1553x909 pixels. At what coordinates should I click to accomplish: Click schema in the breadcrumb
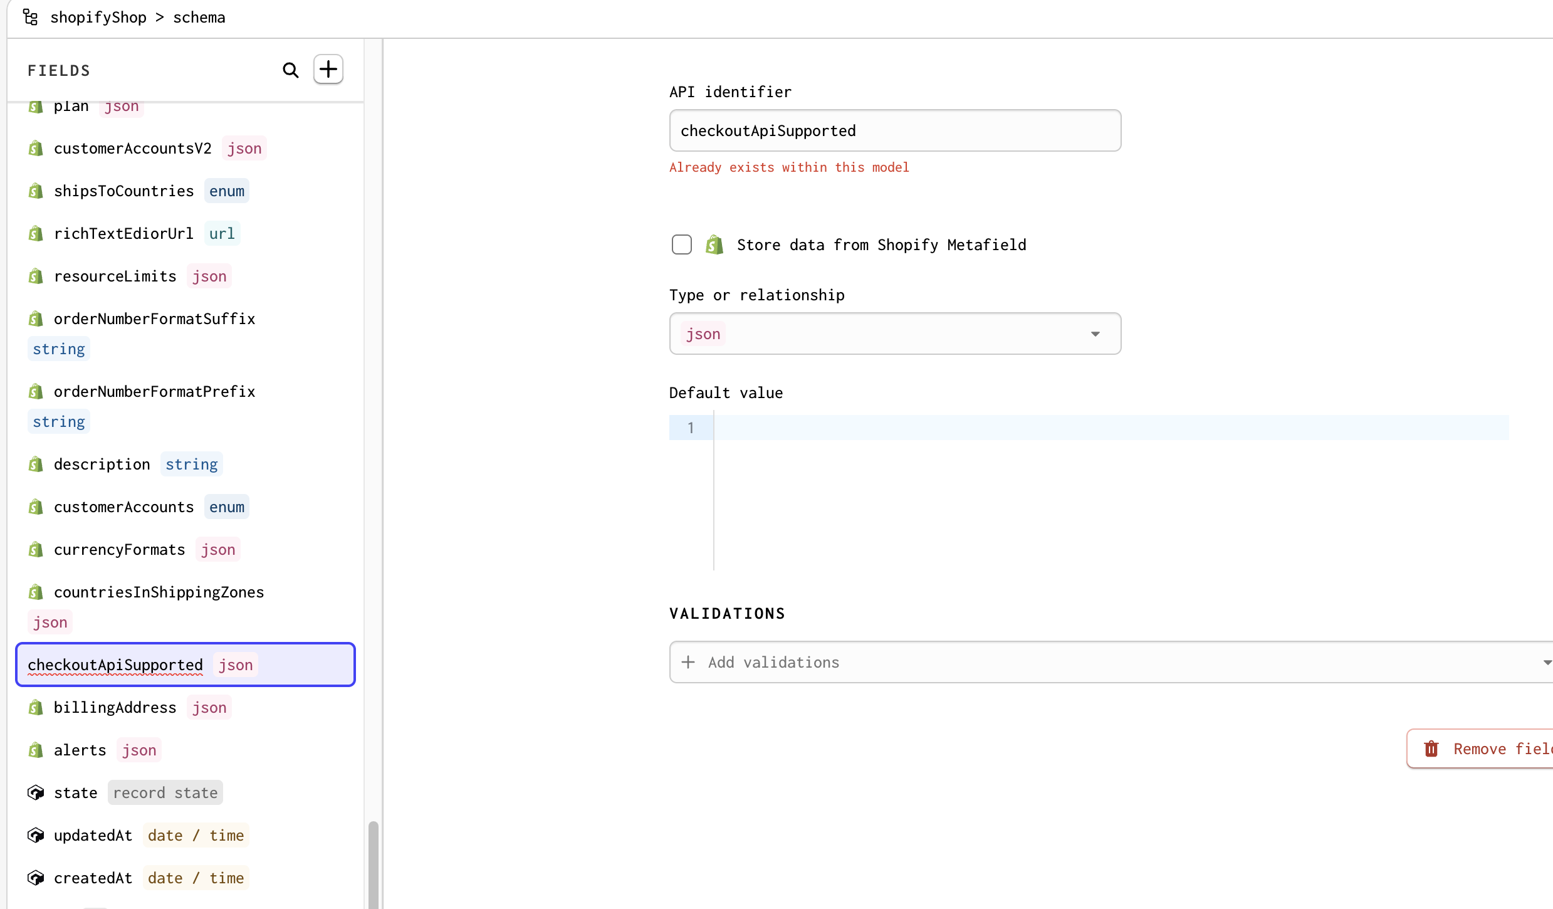(199, 18)
